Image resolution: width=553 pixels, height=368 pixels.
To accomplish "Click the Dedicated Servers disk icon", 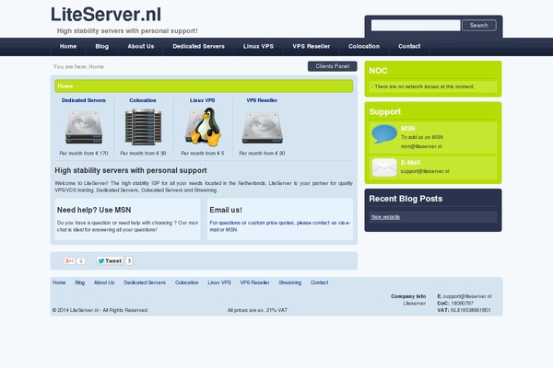I will [84, 127].
